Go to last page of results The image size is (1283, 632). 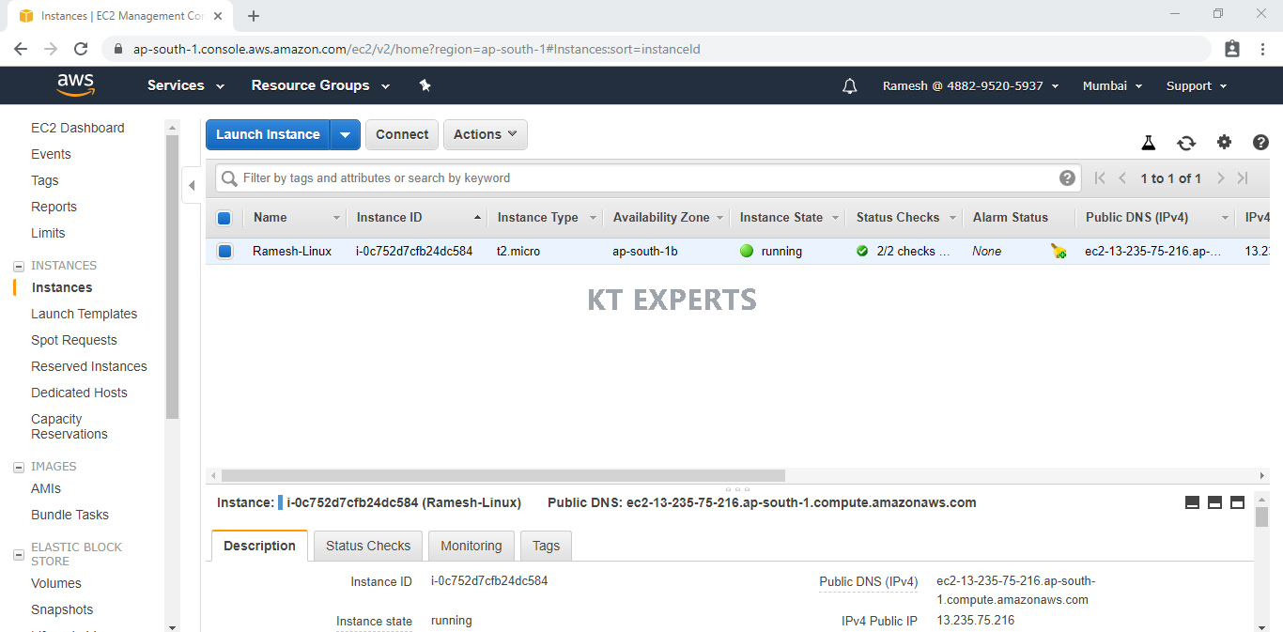click(x=1243, y=178)
